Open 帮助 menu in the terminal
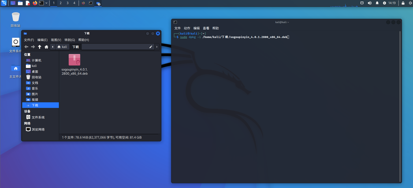Screen dimensions: 413x188 point(216,28)
